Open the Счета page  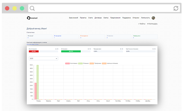(x=90, y=18)
